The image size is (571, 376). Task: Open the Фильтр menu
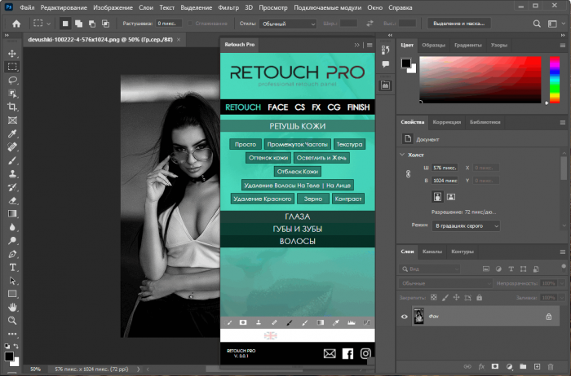(x=229, y=7)
